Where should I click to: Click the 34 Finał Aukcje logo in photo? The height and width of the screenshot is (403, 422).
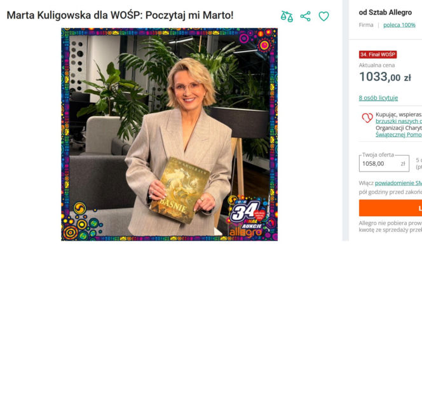click(x=248, y=216)
